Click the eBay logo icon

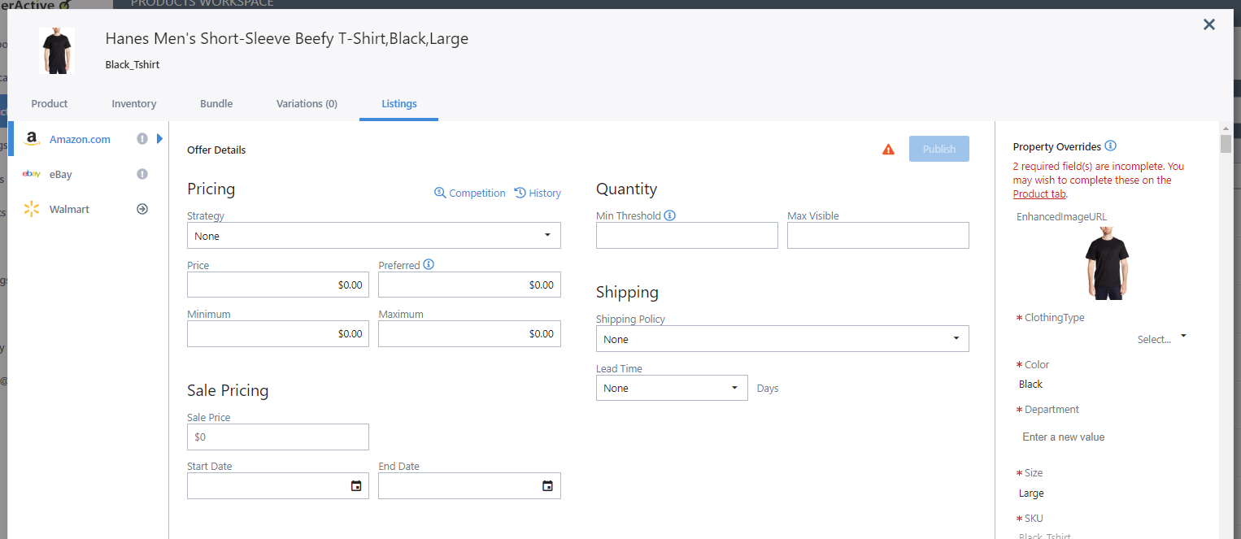[32, 174]
